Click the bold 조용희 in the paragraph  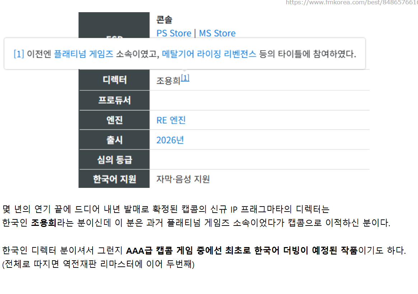click(x=44, y=223)
